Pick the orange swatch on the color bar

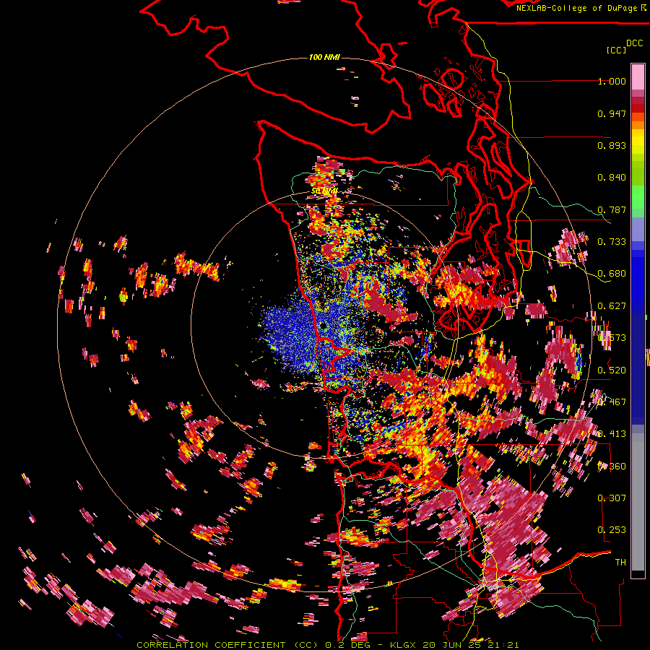coord(638,125)
